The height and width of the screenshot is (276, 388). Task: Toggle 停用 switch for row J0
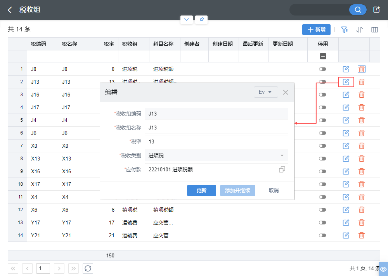322,69
